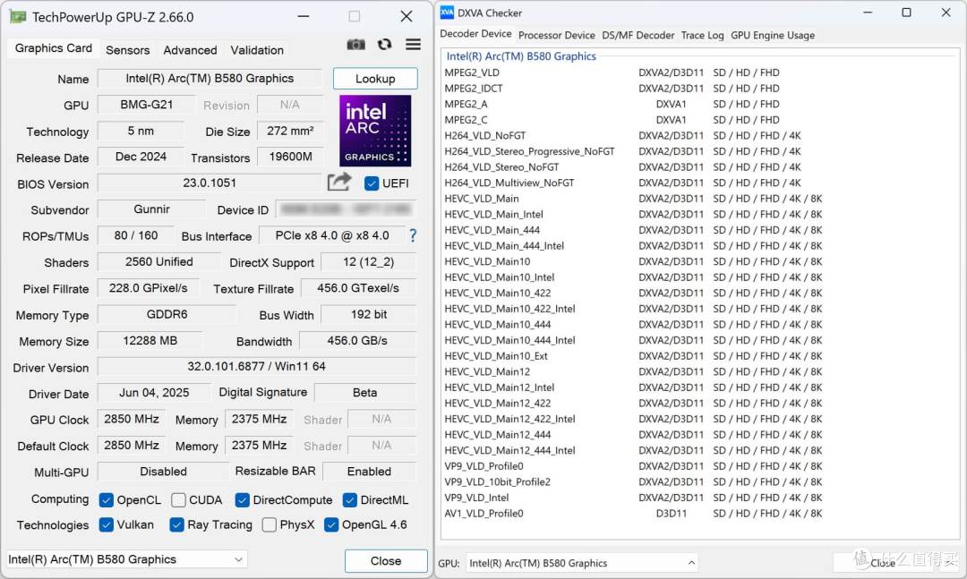
Task: Select the HEVC_VLD_Main decoder row
Action: point(633,199)
